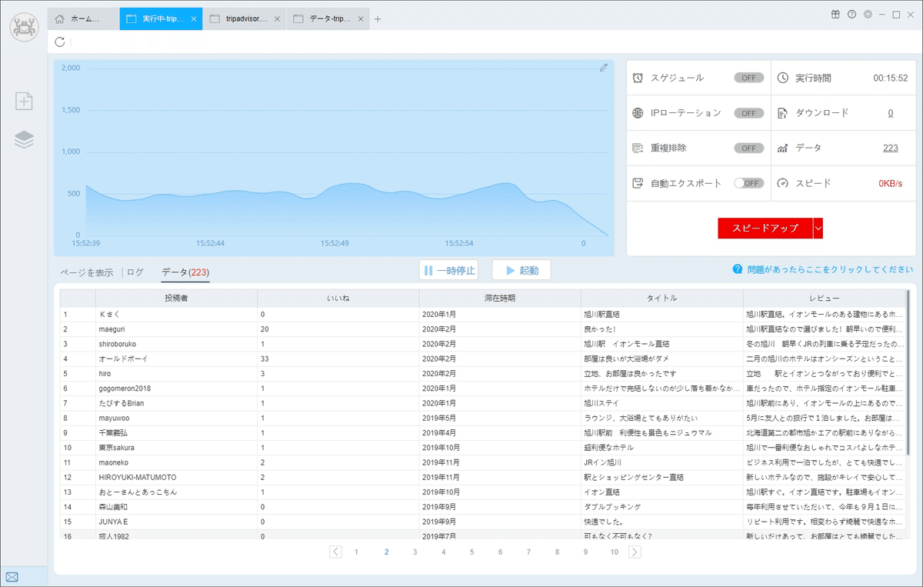Image resolution: width=923 pixels, height=587 pixels.
Task: Click the blue help question icon
Action: (738, 269)
